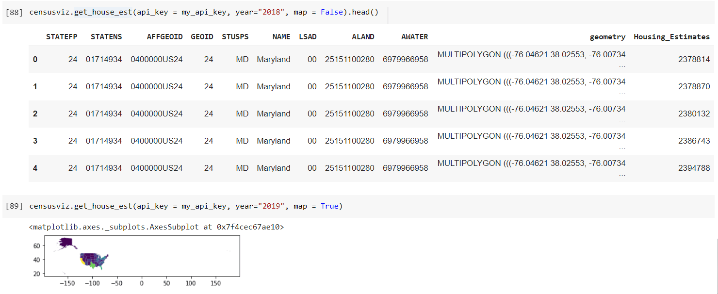
Task: Click the STUSPS column header
Action: 235,37
